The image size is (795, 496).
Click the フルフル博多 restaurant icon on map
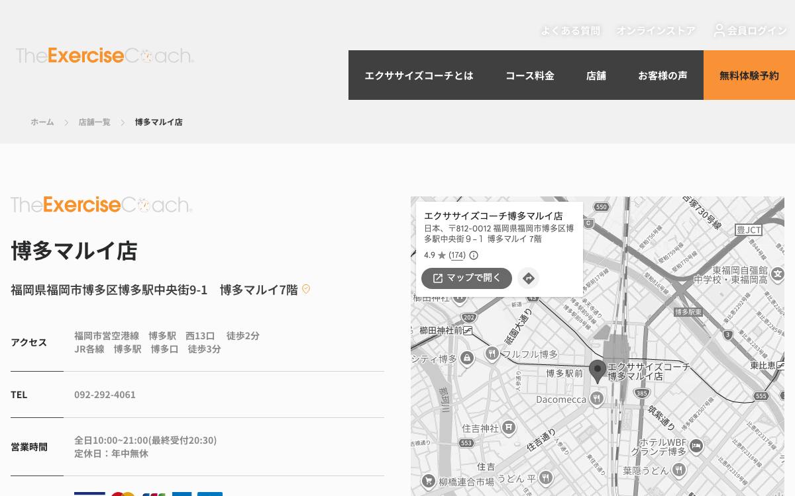[492, 354]
